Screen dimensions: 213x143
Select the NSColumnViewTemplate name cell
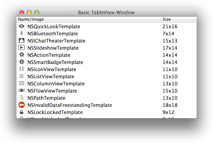(x=56, y=84)
